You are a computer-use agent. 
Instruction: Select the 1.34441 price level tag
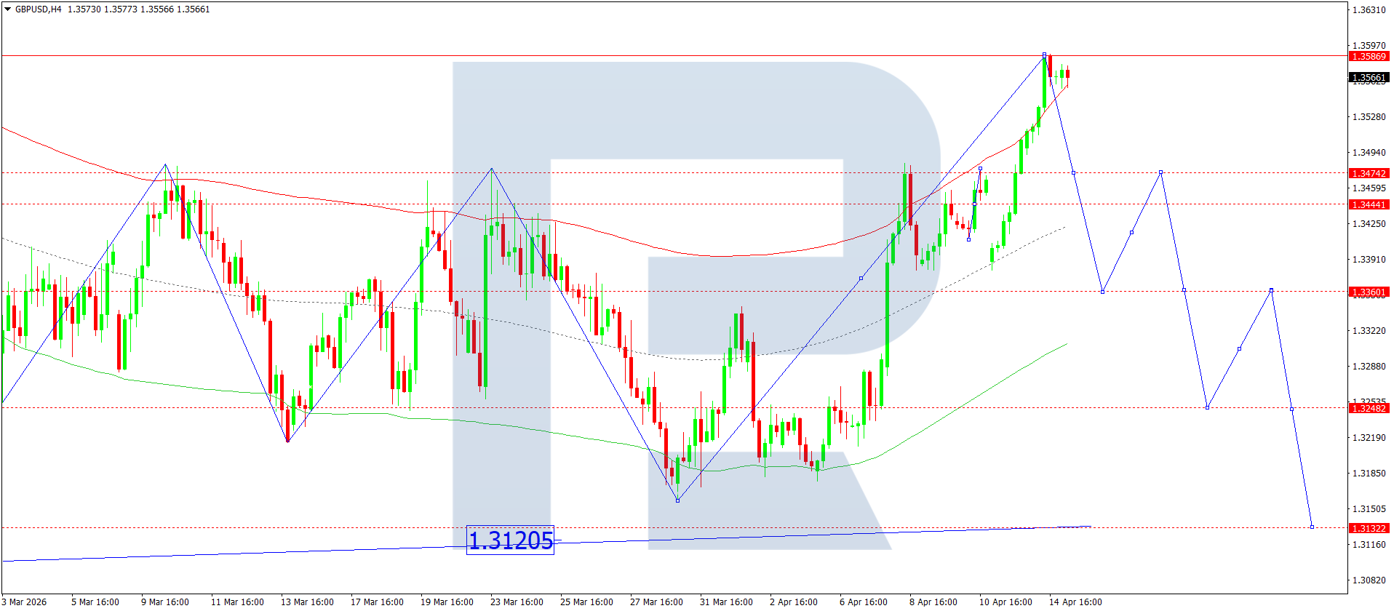[1368, 204]
